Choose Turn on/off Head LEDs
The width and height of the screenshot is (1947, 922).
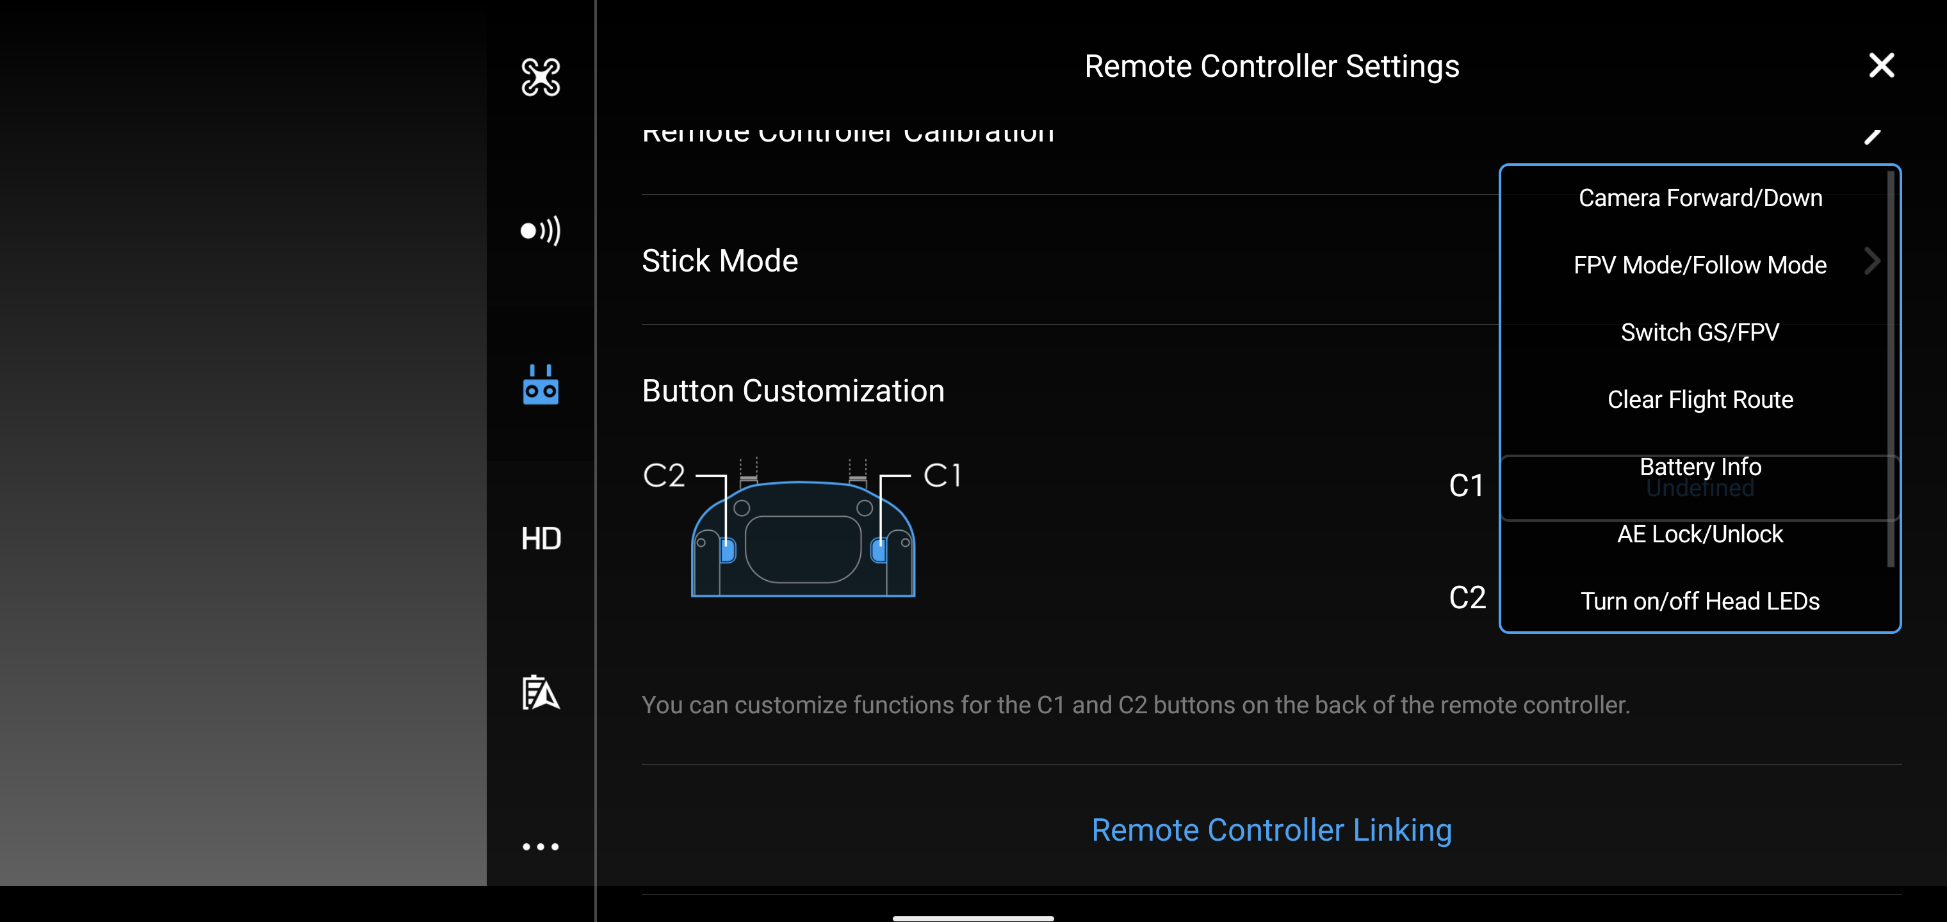coord(1700,602)
